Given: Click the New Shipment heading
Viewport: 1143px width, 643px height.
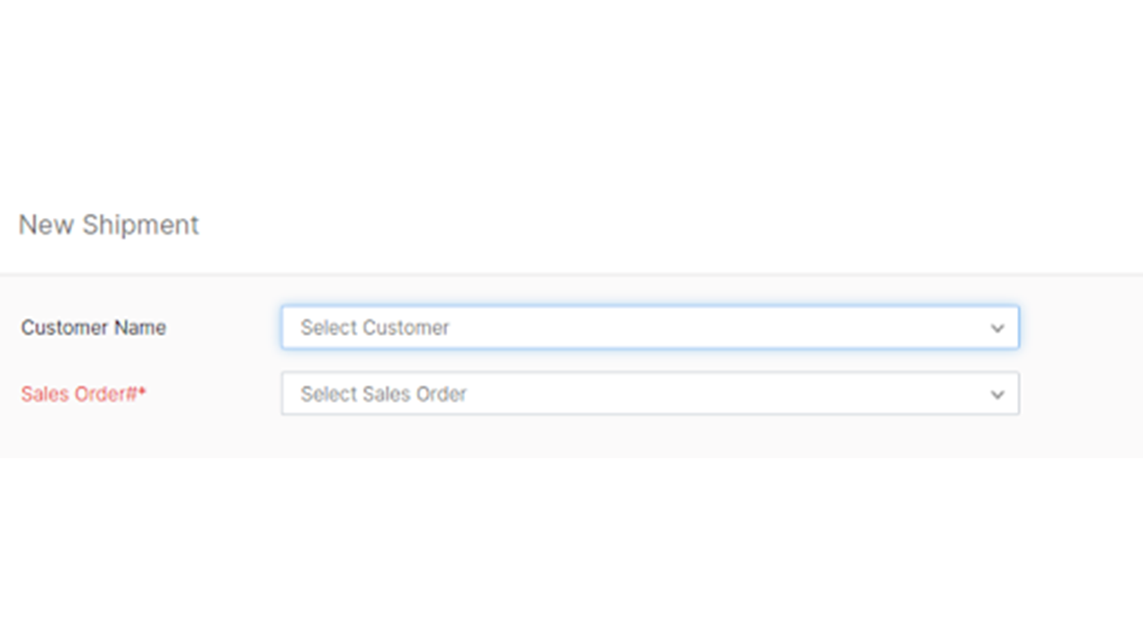Looking at the screenshot, I should [109, 225].
